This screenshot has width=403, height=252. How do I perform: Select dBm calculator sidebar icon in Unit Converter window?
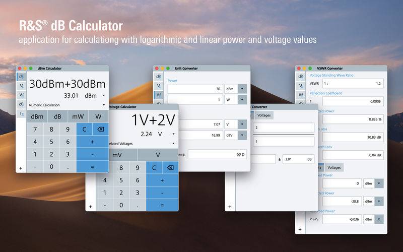pos(159,77)
